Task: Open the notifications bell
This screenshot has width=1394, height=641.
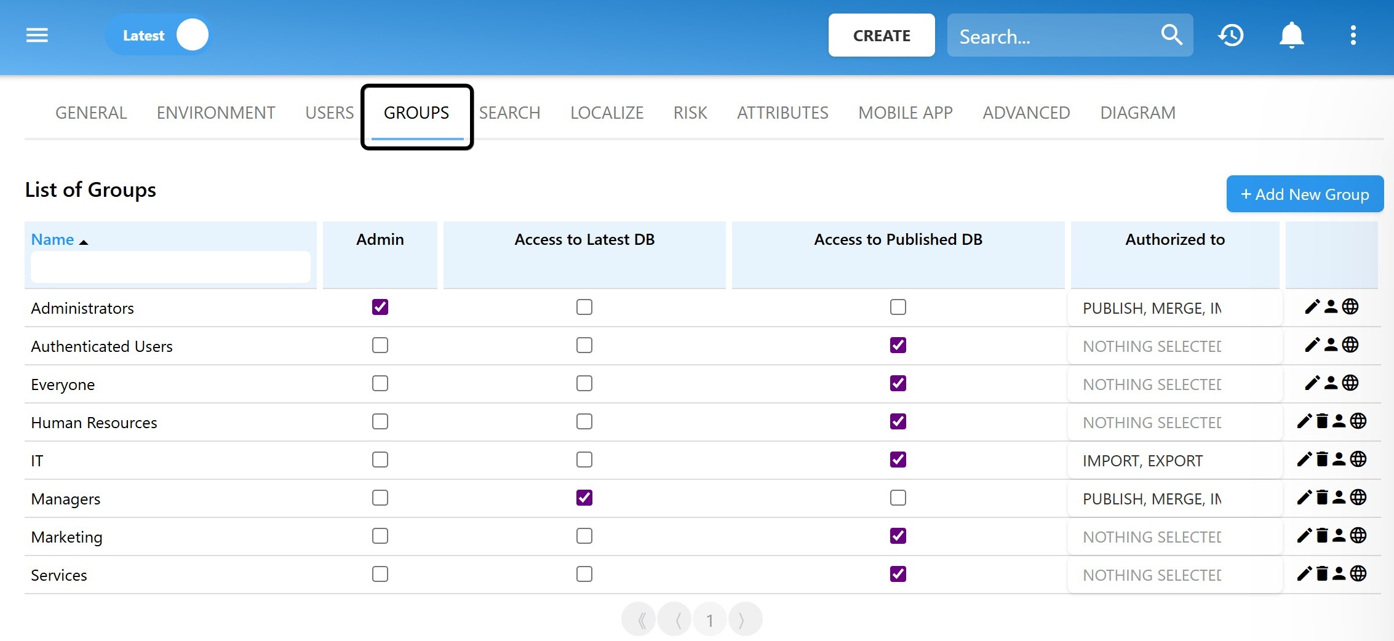Action: [1291, 35]
